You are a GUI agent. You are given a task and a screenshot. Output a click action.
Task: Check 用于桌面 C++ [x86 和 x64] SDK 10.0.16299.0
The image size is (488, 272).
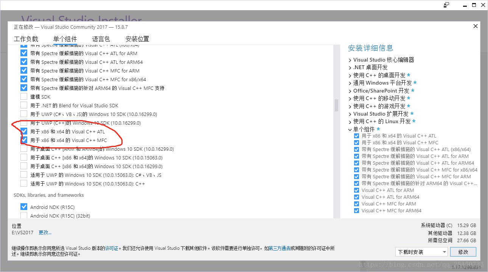click(24, 166)
